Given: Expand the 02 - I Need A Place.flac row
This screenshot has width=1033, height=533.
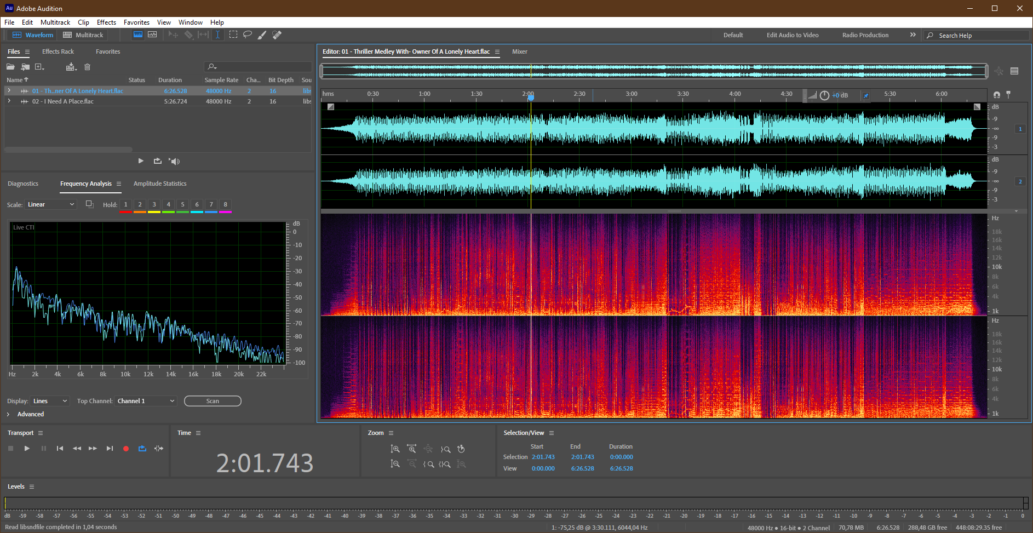Looking at the screenshot, I should click(9, 101).
